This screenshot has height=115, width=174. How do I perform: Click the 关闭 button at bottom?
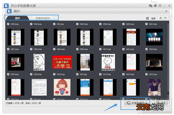[161, 103]
